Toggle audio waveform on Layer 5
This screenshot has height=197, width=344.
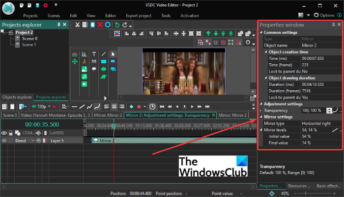pos(39,141)
